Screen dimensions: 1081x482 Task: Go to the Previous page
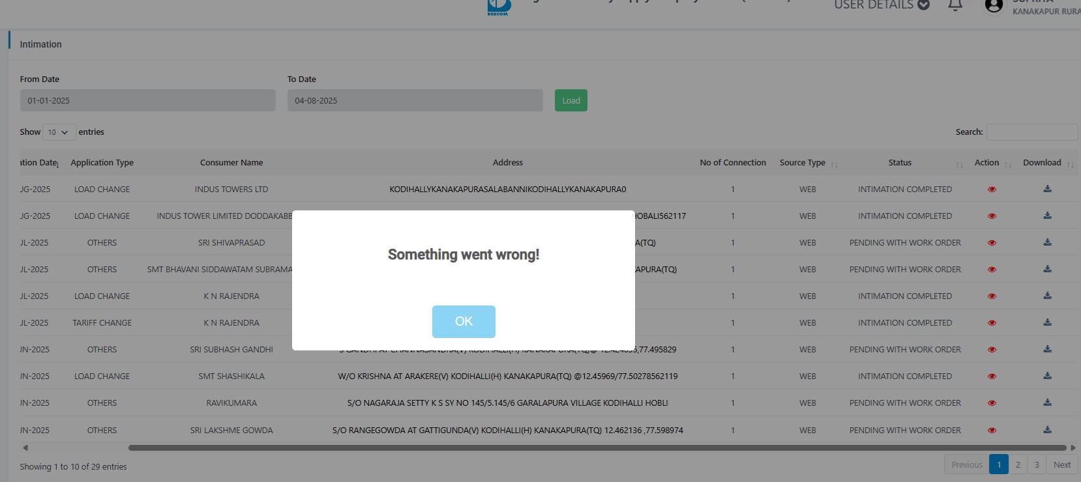click(967, 465)
